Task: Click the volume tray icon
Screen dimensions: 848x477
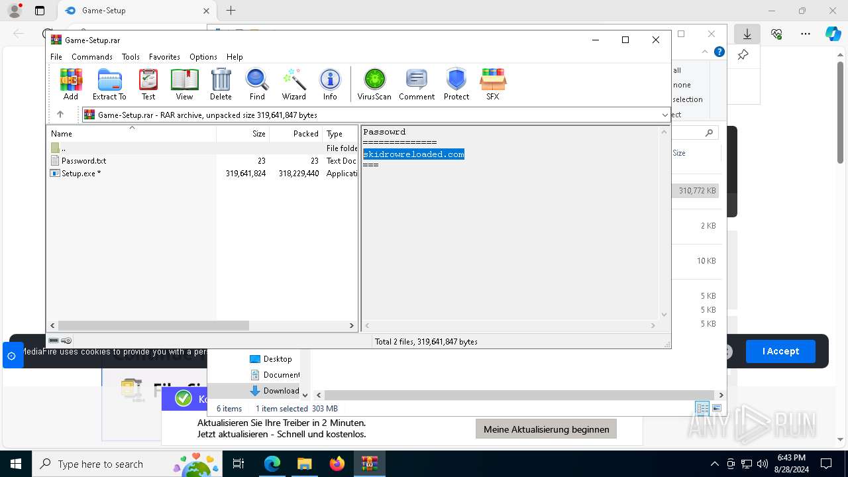Action: pyautogui.click(x=763, y=464)
